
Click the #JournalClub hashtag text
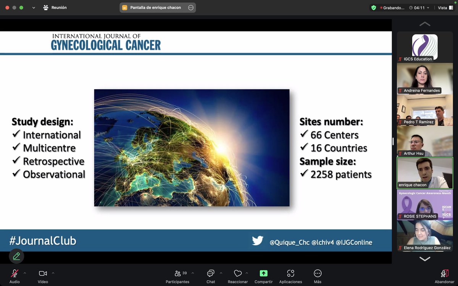coord(43,241)
